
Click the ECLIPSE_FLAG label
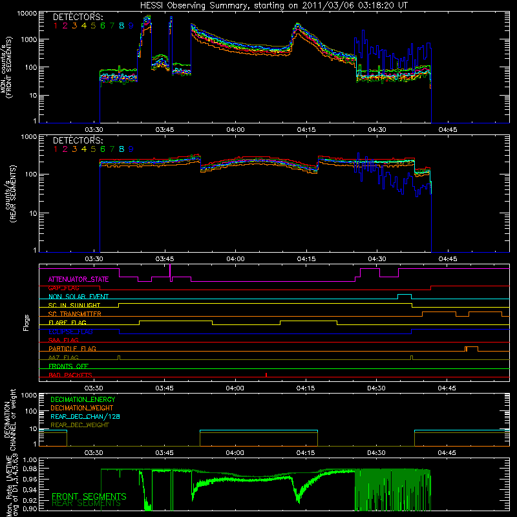coord(70,332)
